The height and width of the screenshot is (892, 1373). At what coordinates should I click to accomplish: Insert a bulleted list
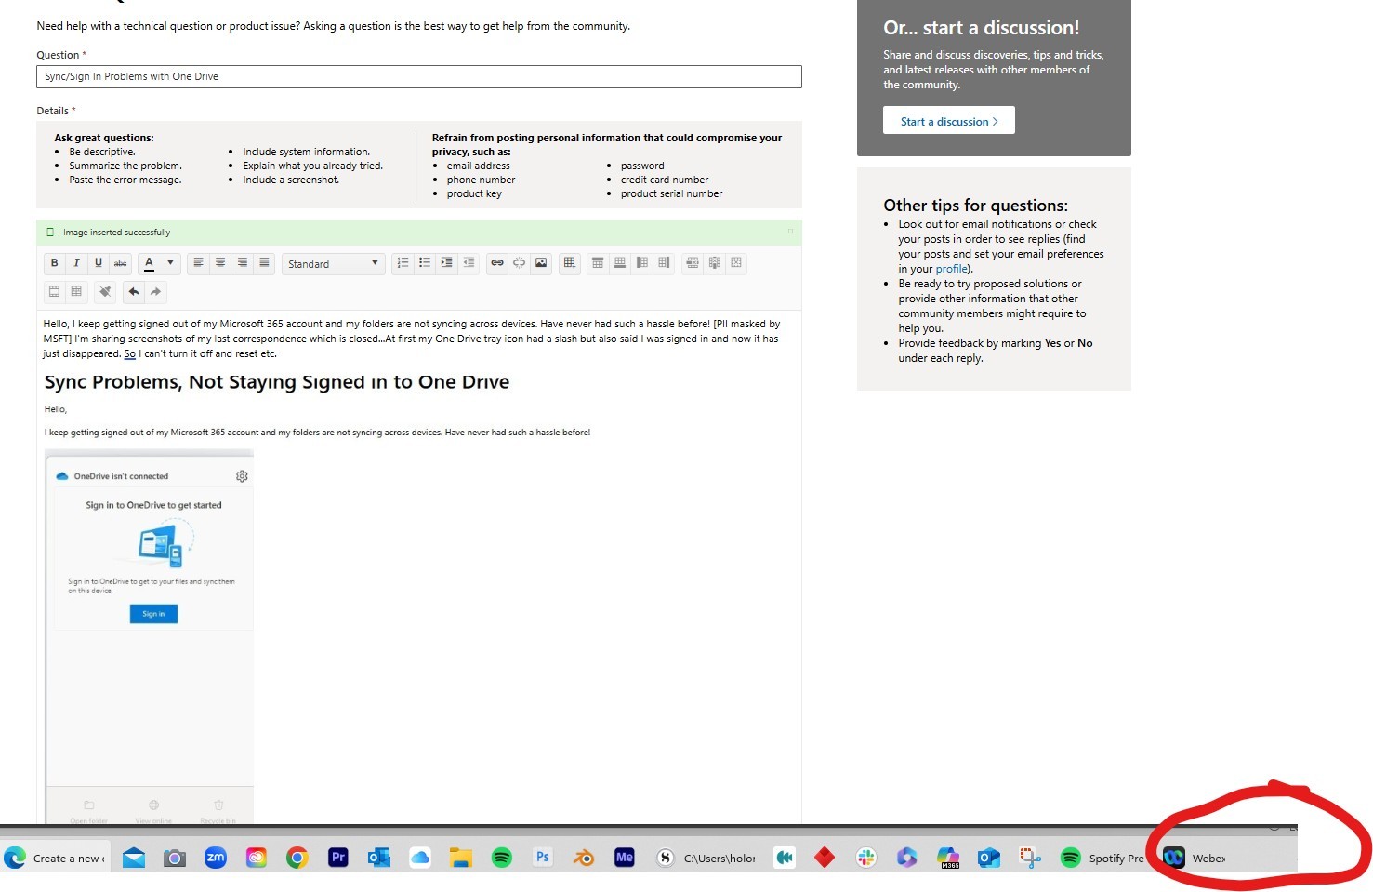click(425, 263)
